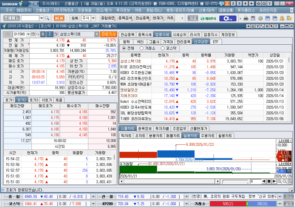Click the chart horizontal scrollbar
The width and height of the screenshot is (295, 208).
pyautogui.click(x=170, y=181)
